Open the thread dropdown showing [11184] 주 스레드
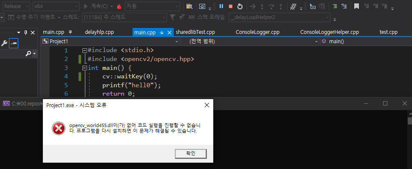The width and height of the screenshot is (412, 169). coord(124,17)
